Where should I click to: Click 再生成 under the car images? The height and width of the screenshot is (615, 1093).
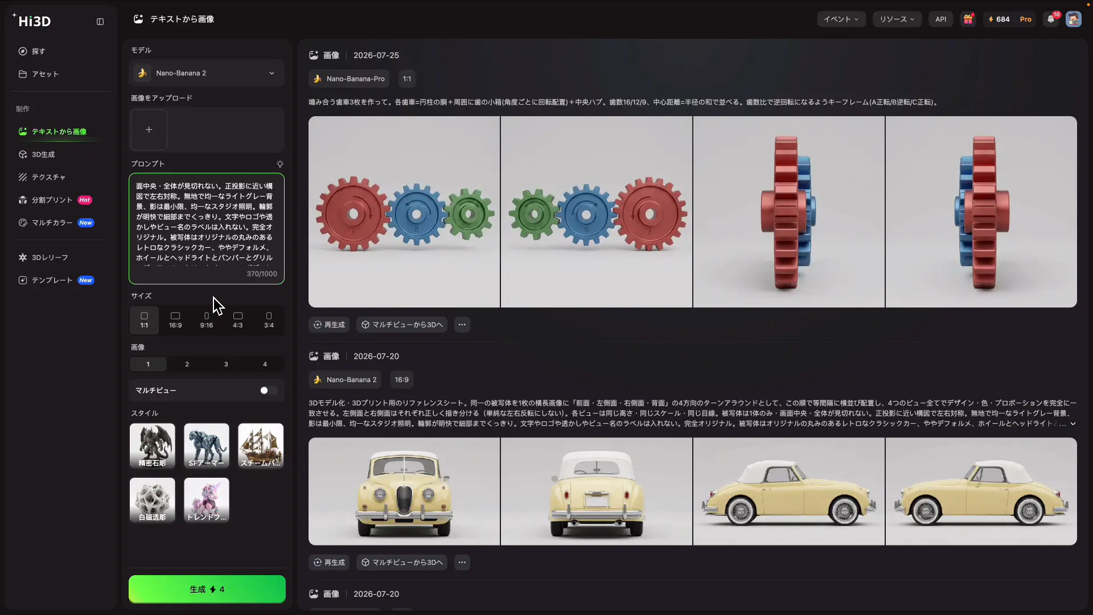click(x=329, y=563)
